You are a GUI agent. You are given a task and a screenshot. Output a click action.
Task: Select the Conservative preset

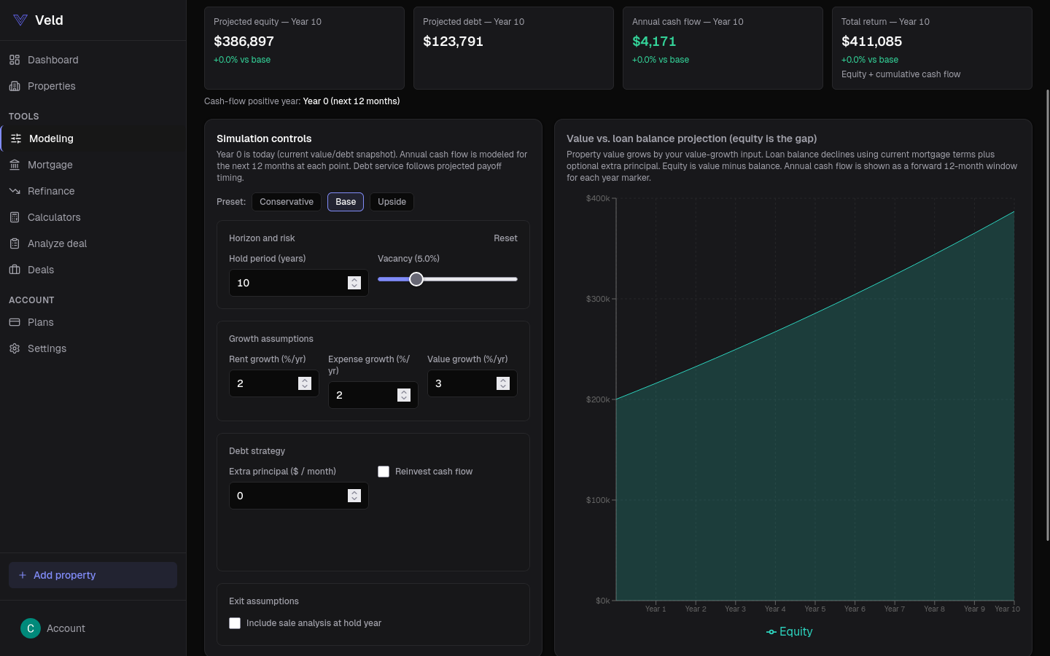(287, 202)
